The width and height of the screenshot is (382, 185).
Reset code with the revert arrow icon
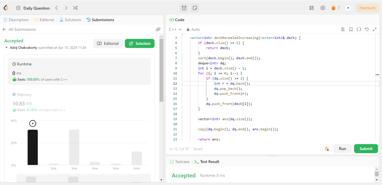coord(367,29)
